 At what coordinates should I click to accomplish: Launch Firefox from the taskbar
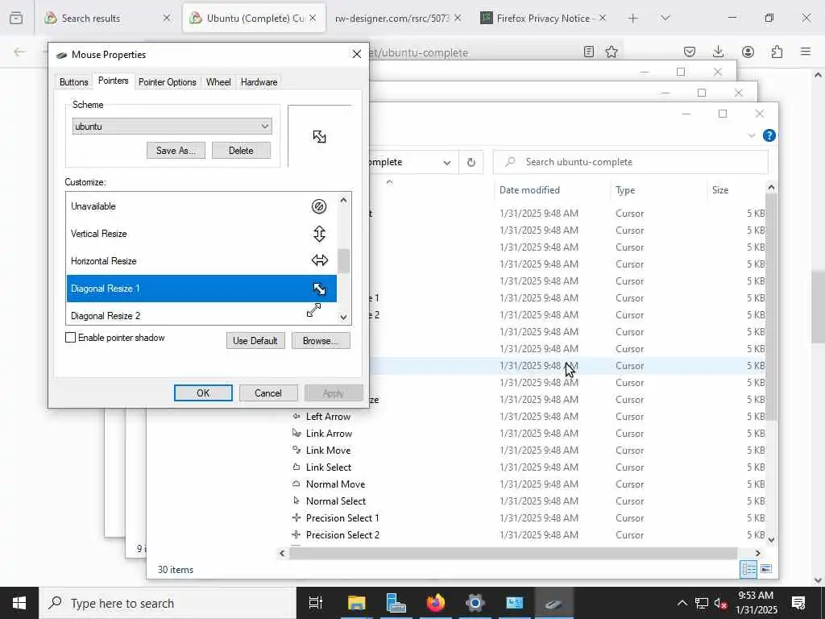[x=436, y=603]
